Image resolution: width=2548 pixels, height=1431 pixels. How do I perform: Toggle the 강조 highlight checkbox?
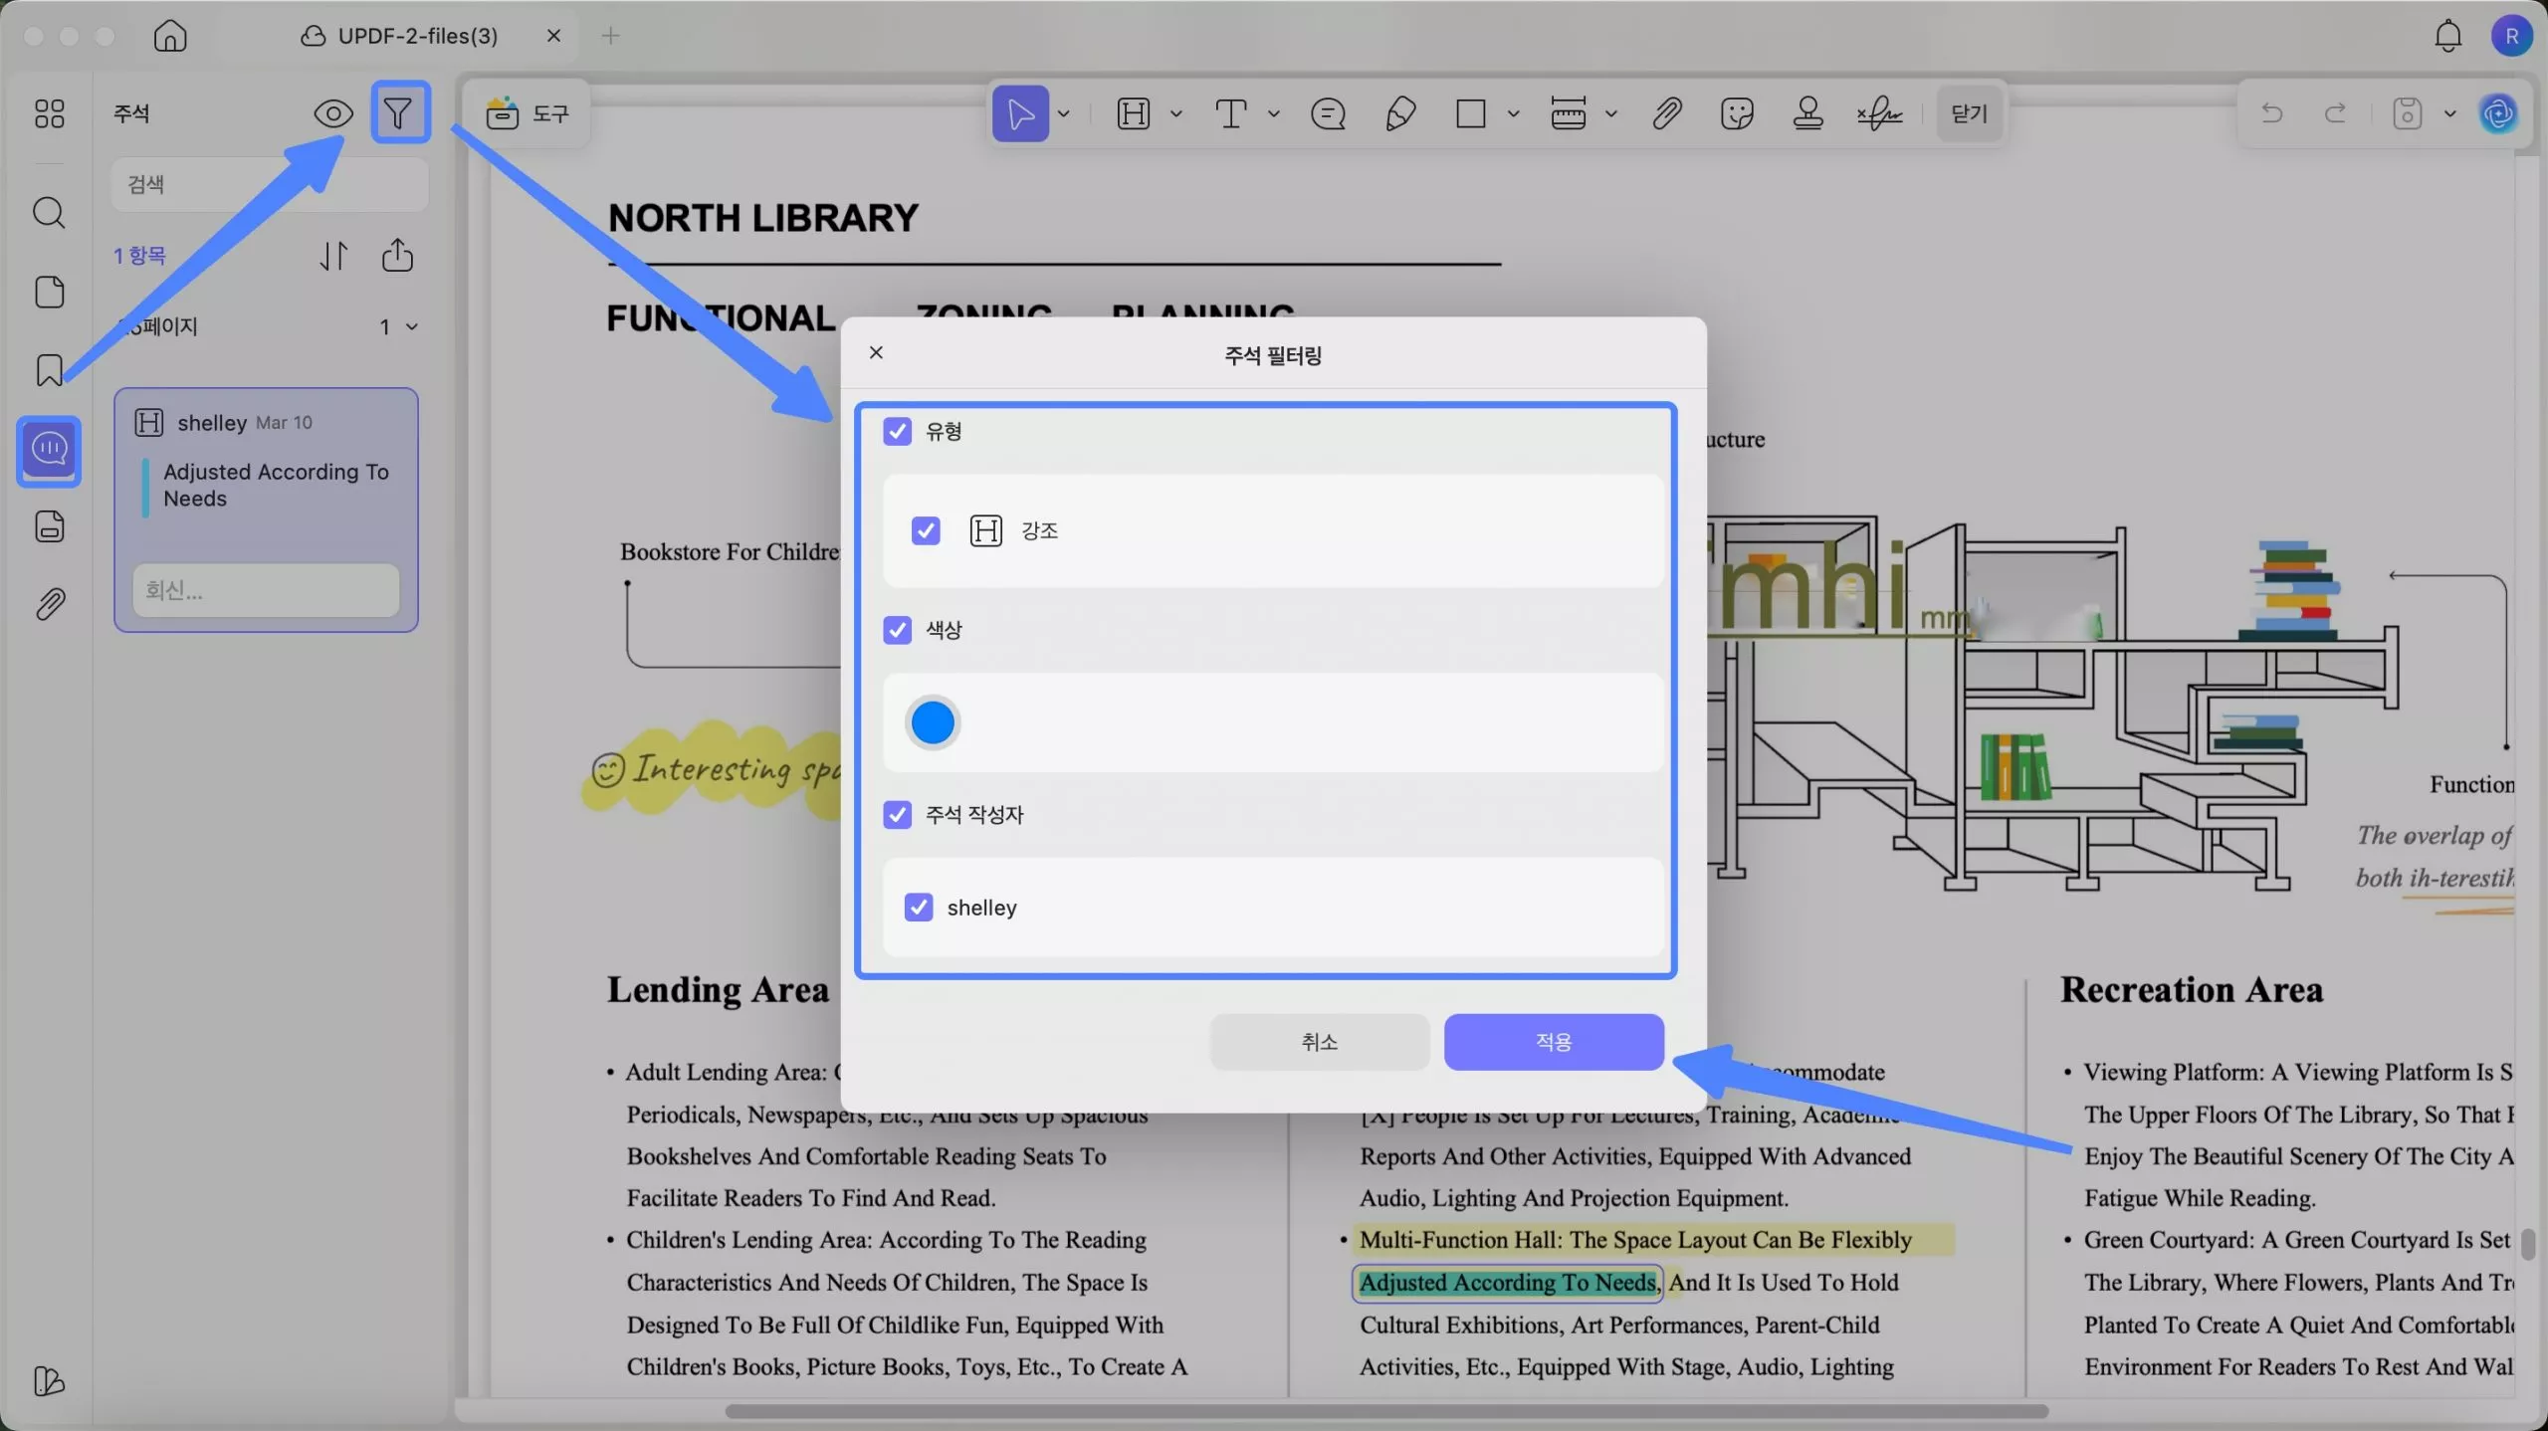[925, 531]
